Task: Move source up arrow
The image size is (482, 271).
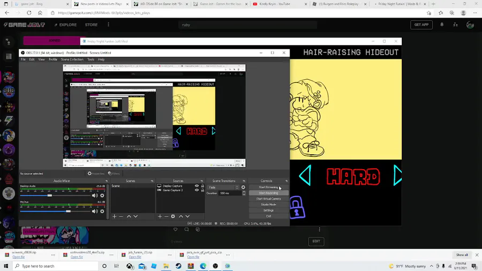Action: 181,216
